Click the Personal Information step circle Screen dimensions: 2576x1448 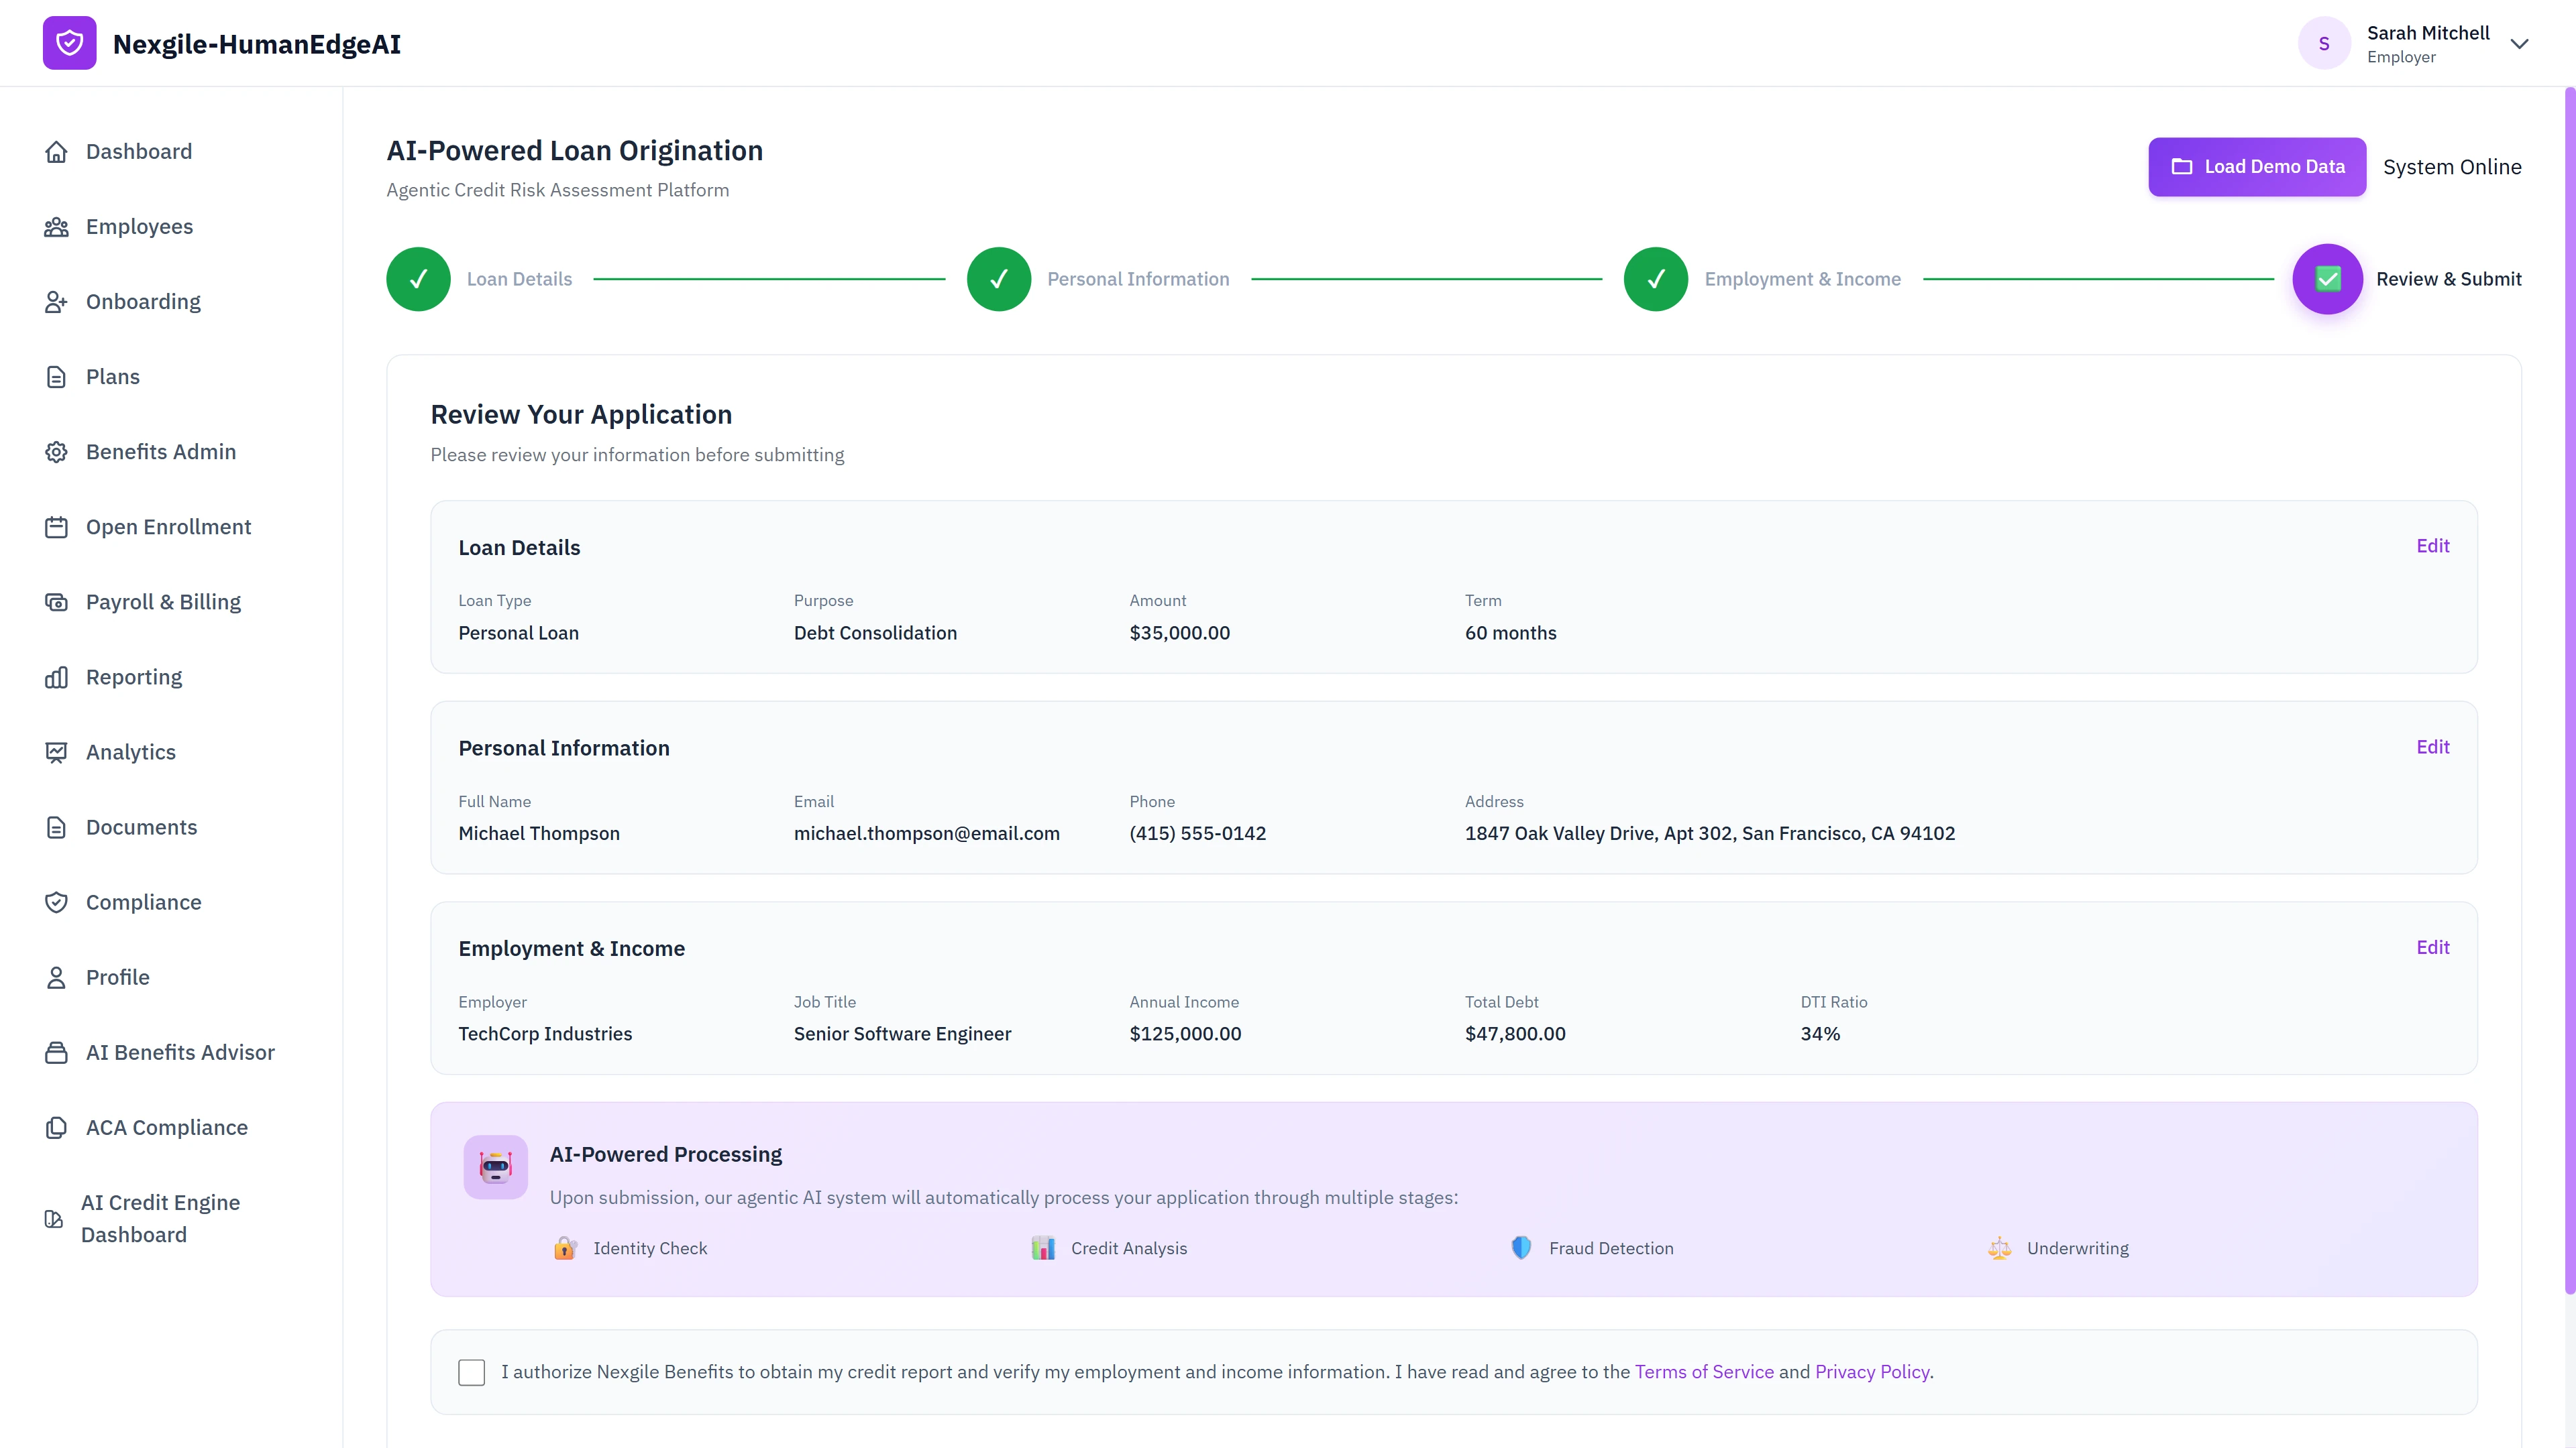(x=998, y=279)
